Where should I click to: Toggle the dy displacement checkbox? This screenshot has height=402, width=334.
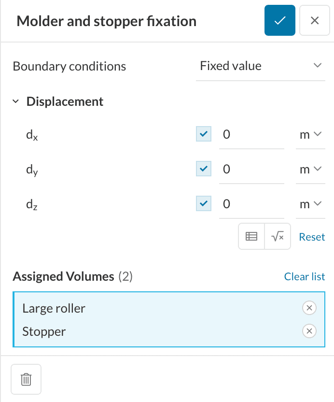click(x=204, y=169)
